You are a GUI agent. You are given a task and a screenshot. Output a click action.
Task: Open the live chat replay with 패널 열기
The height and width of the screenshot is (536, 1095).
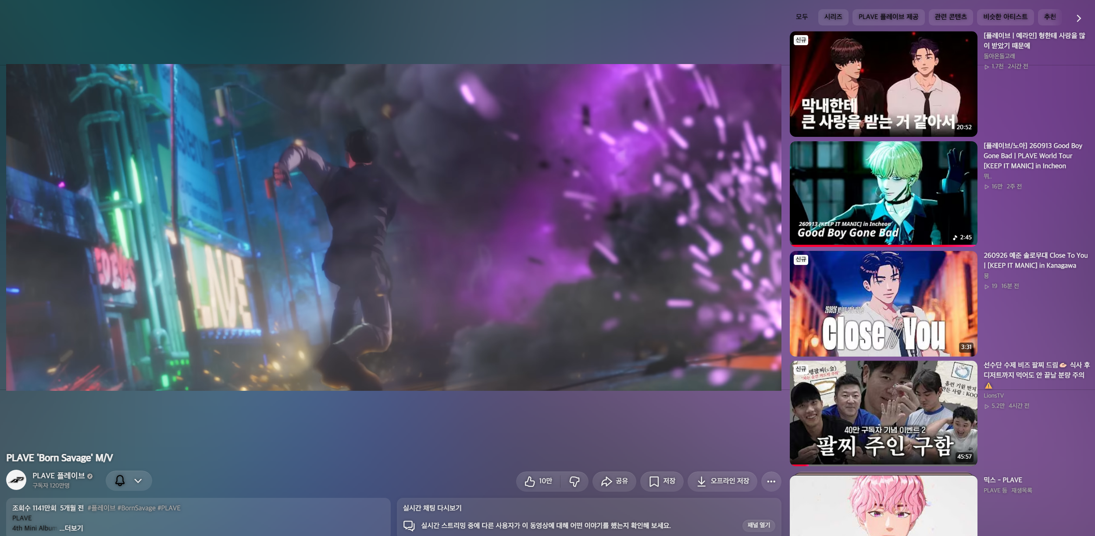point(759,525)
